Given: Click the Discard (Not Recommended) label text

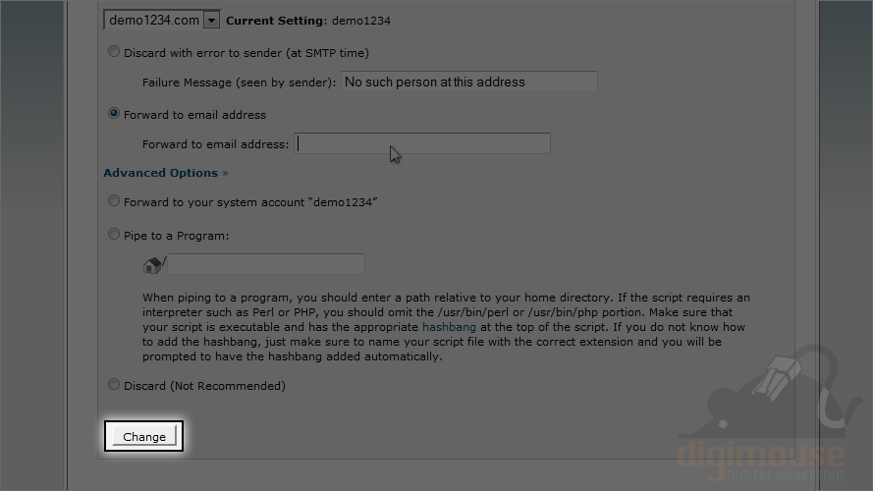Looking at the screenshot, I should 204,386.
